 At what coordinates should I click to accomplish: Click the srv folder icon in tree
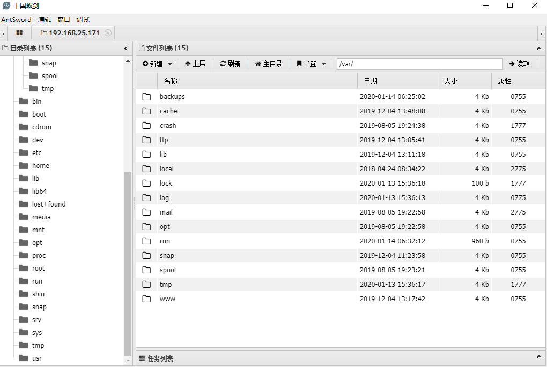(24, 320)
